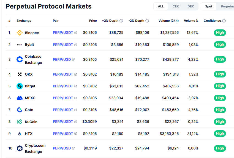The width and height of the screenshot is (234, 158).
Task: Click the info icon beside -2% Depth
Action: (147, 21)
